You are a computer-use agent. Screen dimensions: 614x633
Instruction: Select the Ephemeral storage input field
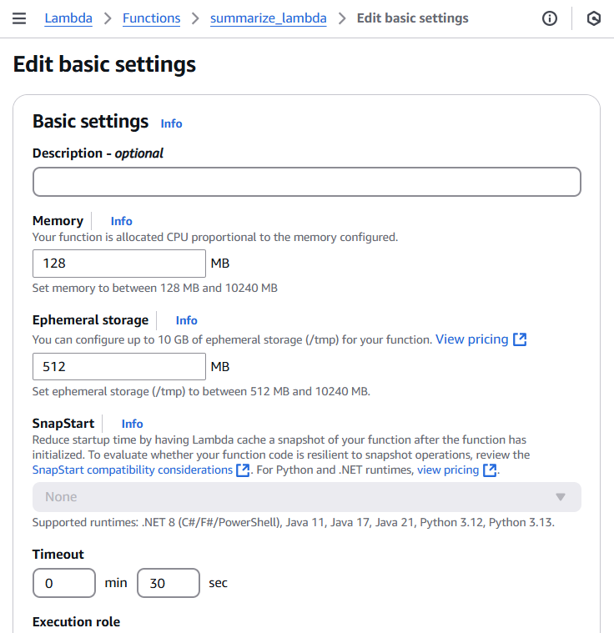tap(119, 367)
